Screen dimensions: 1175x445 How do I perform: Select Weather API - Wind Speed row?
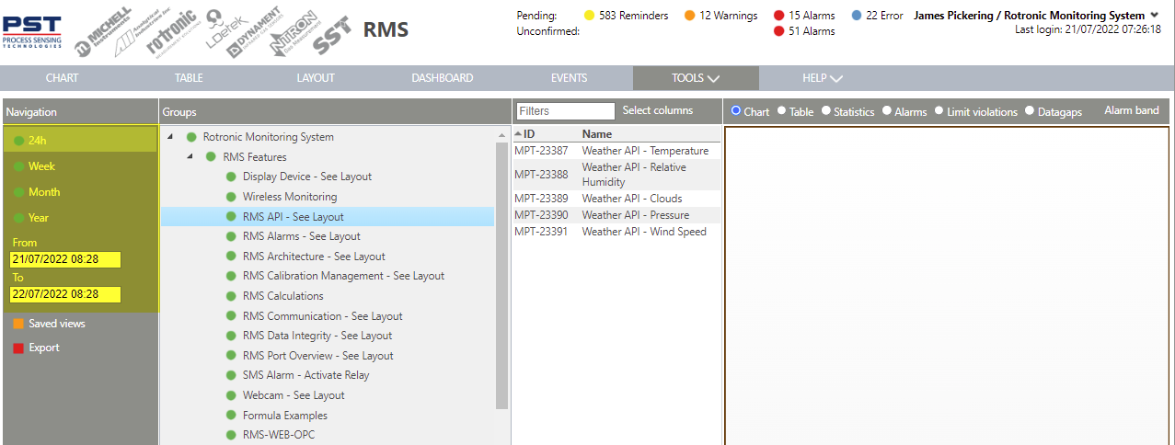pos(616,232)
